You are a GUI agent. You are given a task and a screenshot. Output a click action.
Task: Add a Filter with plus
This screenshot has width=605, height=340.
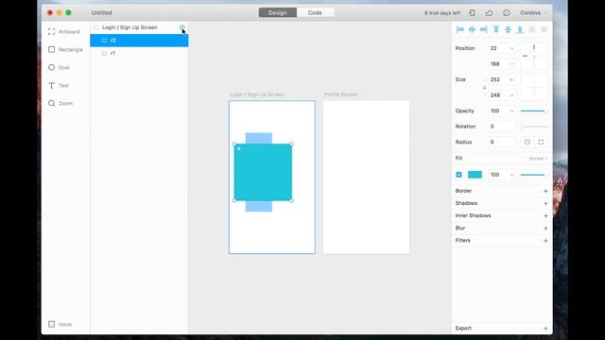(545, 241)
